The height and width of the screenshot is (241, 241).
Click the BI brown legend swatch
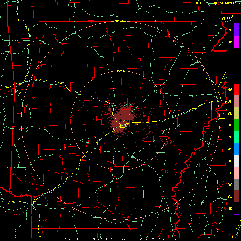pos(236,197)
